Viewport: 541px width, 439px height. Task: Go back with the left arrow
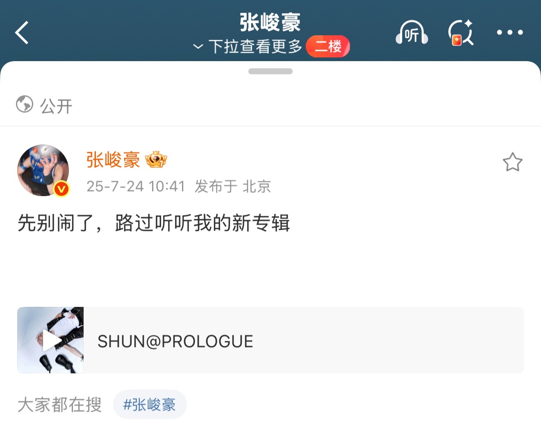(x=22, y=32)
